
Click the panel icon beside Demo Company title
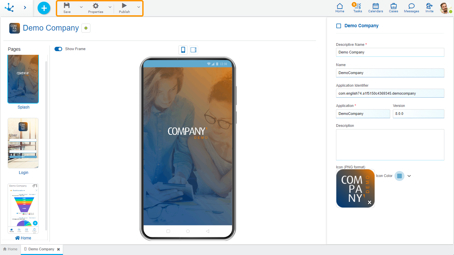tap(339, 26)
